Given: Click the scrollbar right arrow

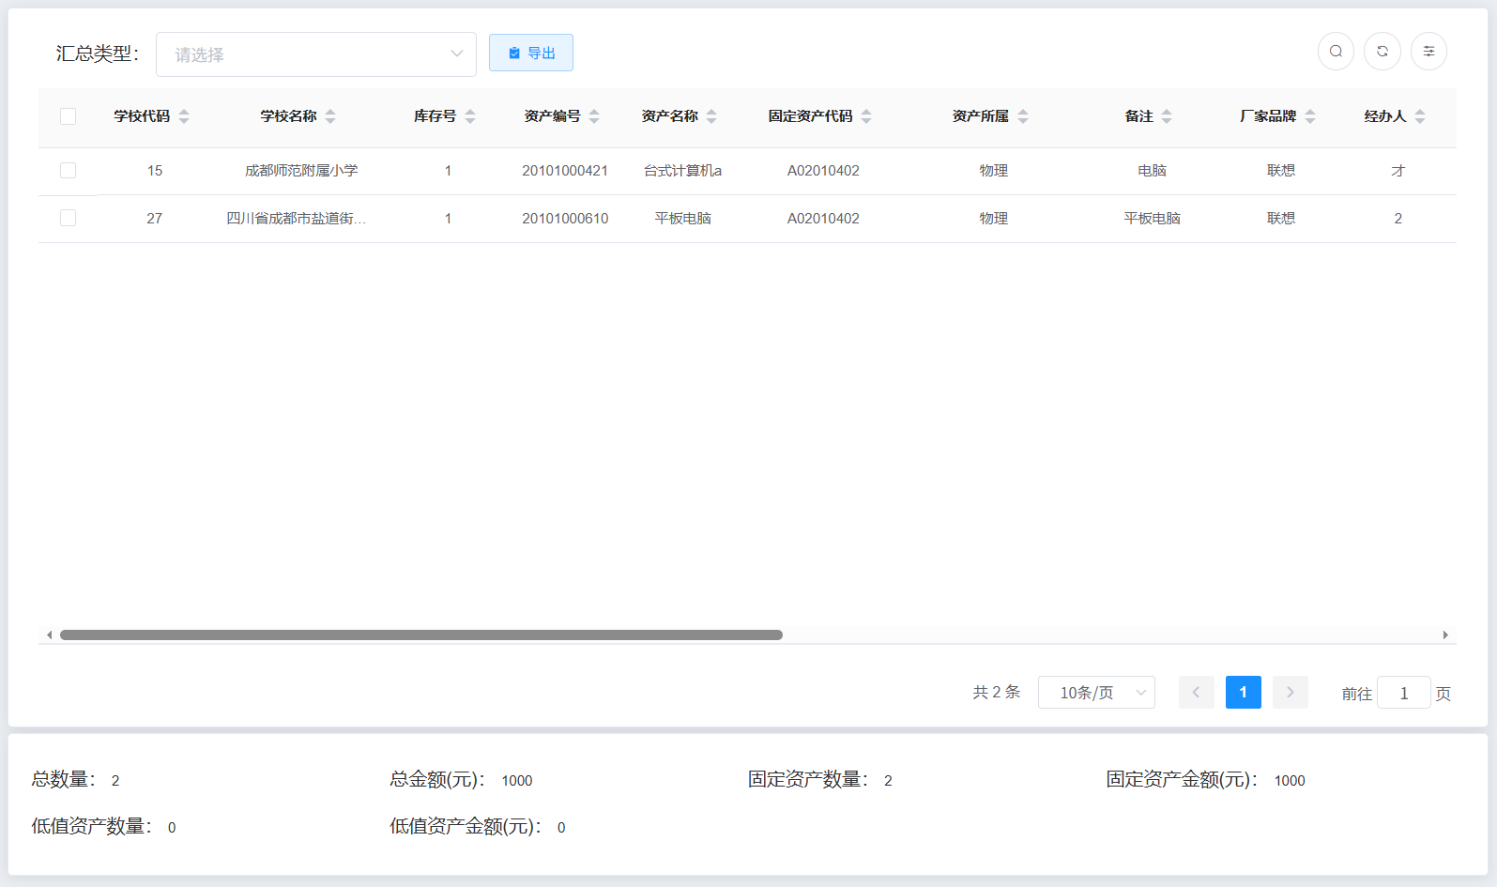Looking at the screenshot, I should coord(1445,635).
